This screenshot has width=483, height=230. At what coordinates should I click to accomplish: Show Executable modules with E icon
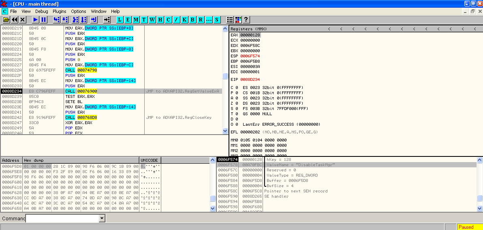tap(128, 20)
